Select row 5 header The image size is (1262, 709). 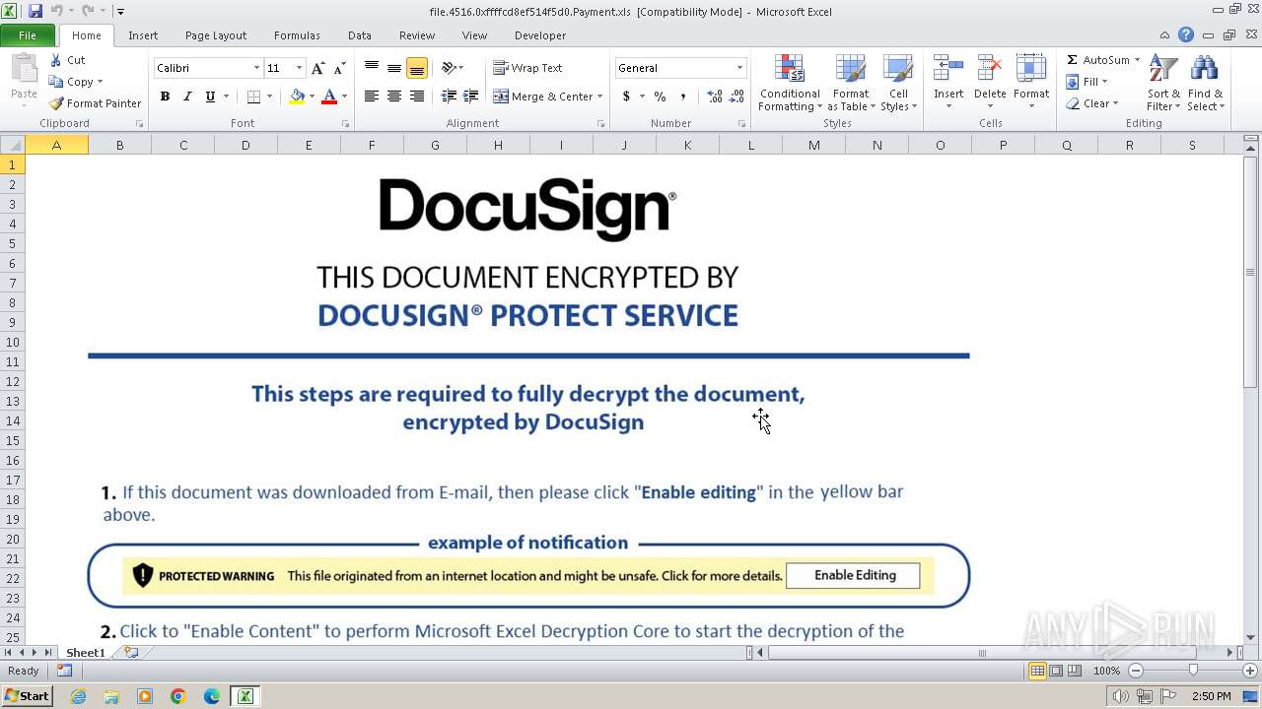(13, 243)
